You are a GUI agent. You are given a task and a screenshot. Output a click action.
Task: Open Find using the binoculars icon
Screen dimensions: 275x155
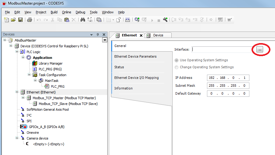tap(82, 20)
